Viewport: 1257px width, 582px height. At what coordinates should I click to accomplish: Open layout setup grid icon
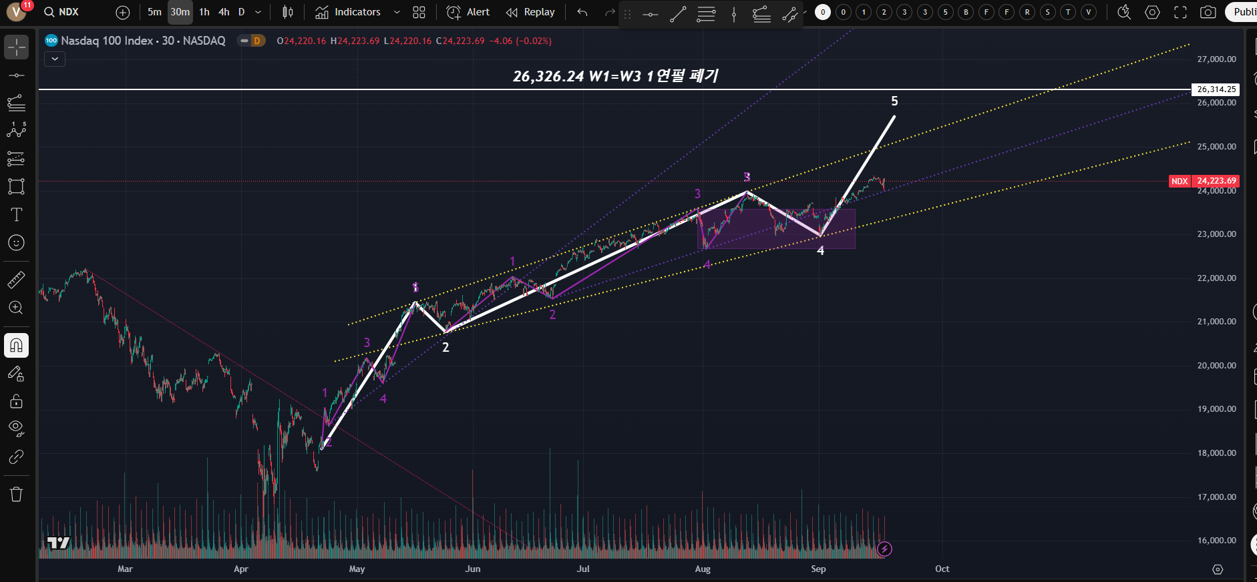[x=419, y=12]
